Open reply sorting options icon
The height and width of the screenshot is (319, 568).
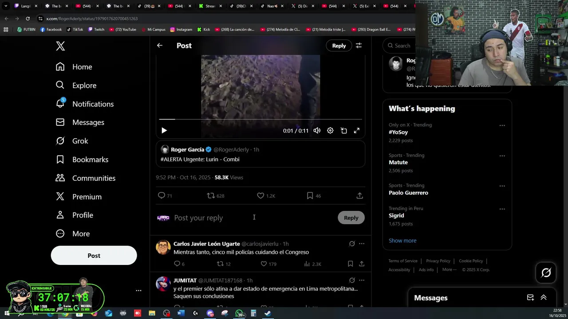[359, 46]
